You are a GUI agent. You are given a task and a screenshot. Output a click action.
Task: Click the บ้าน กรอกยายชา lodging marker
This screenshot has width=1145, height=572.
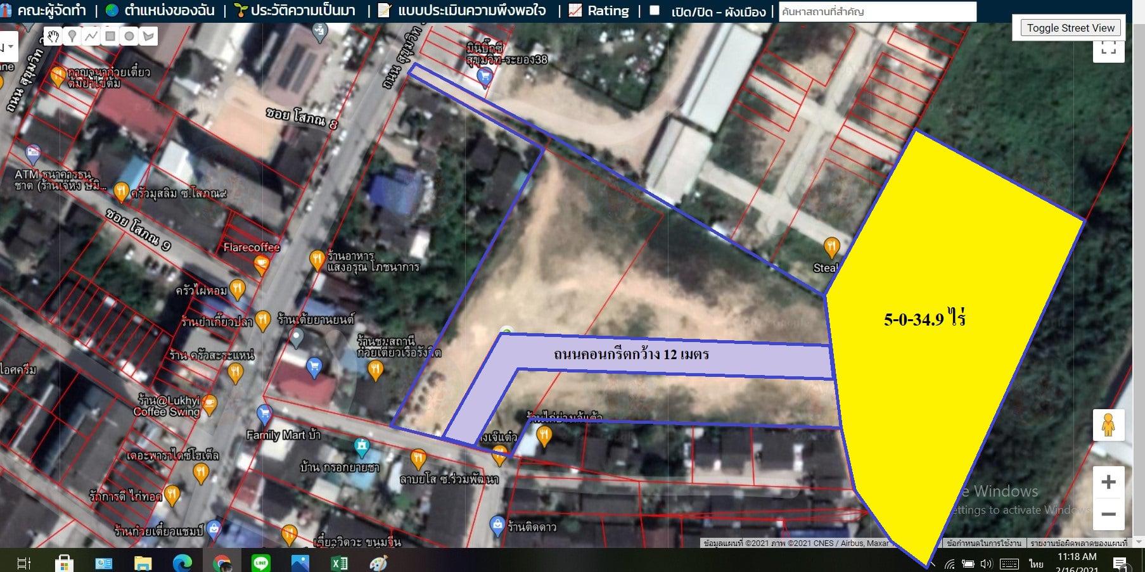pyautogui.click(x=361, y=447)
